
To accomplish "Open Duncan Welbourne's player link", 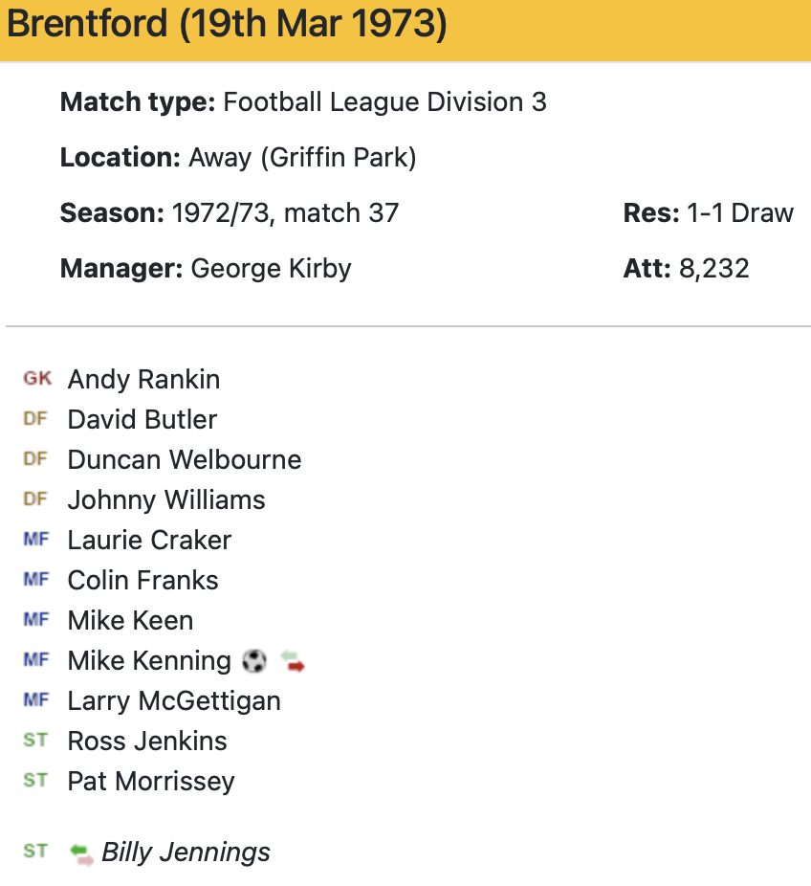I will pos(185,460).
